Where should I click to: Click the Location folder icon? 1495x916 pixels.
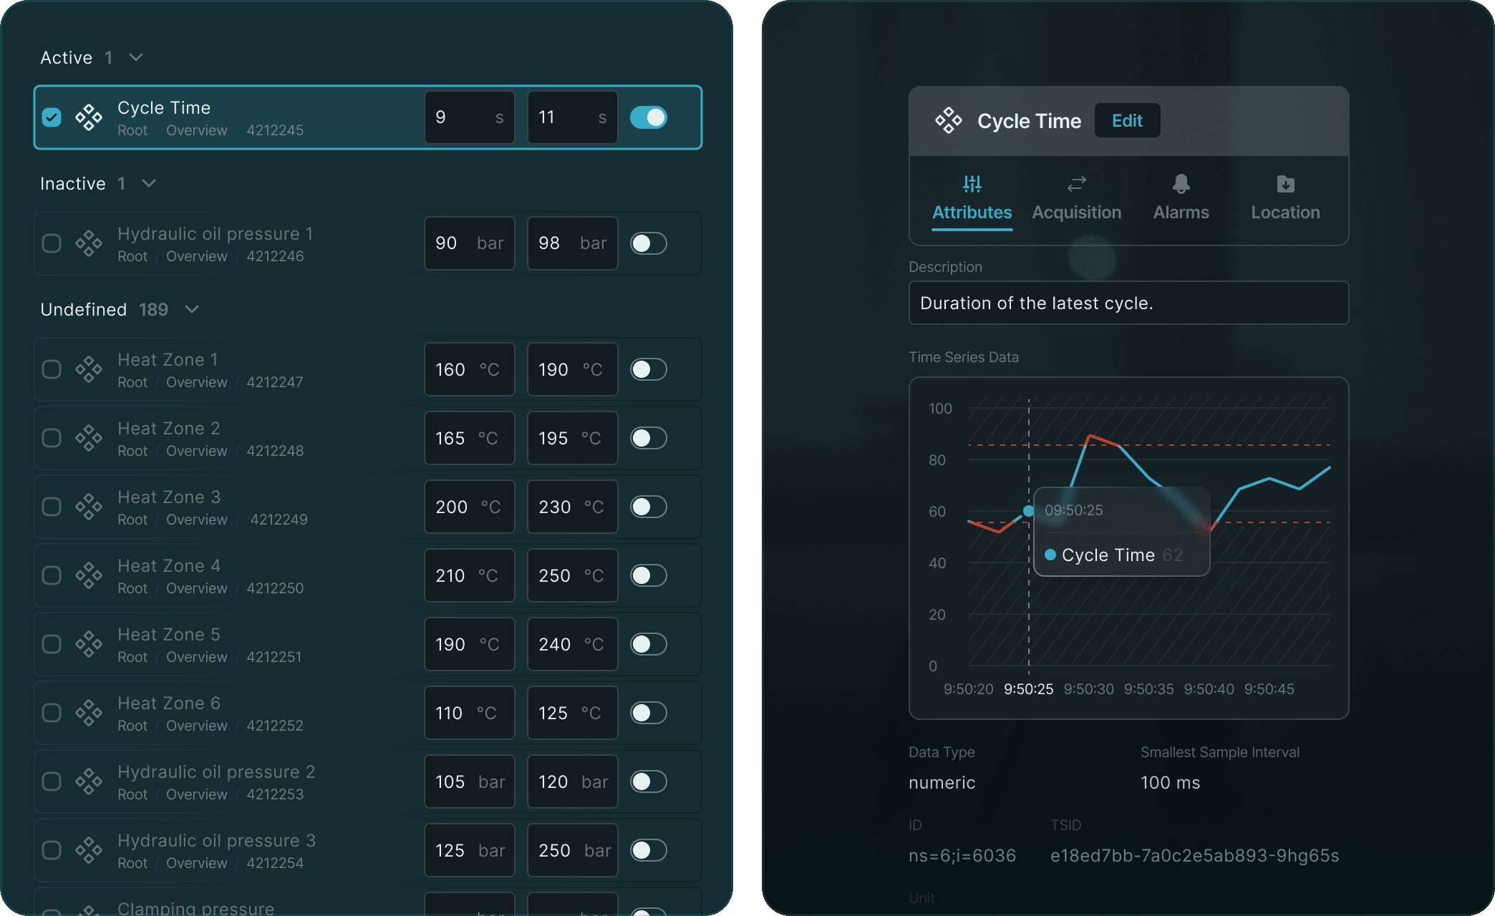[x=1285, y=184]
